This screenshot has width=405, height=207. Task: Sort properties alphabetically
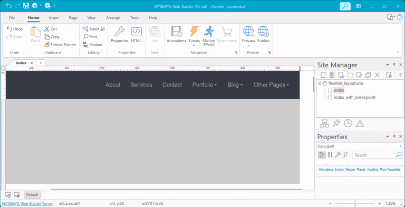tap(330, 155)
